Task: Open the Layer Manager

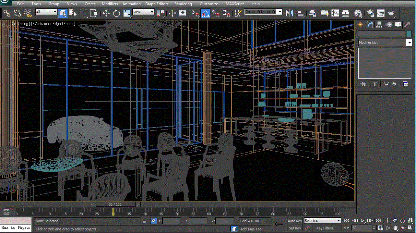Action: pyautogui.click(x=313, y=13)
